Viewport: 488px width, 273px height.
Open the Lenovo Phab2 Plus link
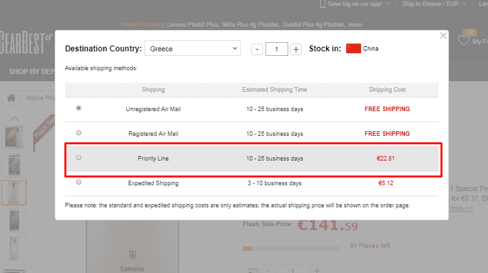coord(193,25)
